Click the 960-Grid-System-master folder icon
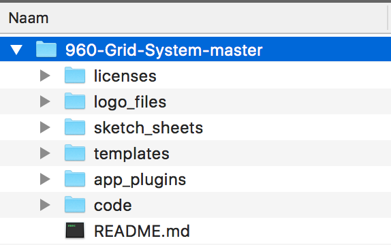 (46, 49)
